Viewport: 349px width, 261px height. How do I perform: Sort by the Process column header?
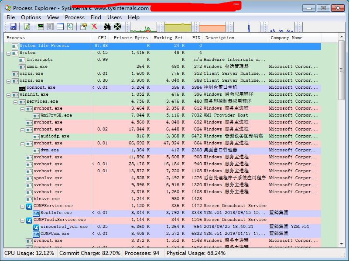pyautogui.click(x=48, y=38)
